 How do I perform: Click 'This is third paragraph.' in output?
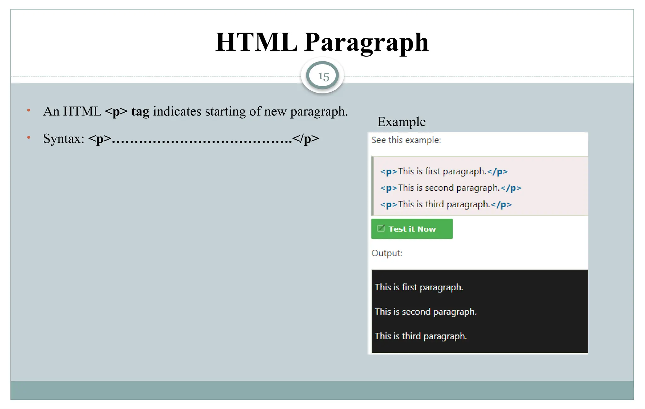(420, 336)
